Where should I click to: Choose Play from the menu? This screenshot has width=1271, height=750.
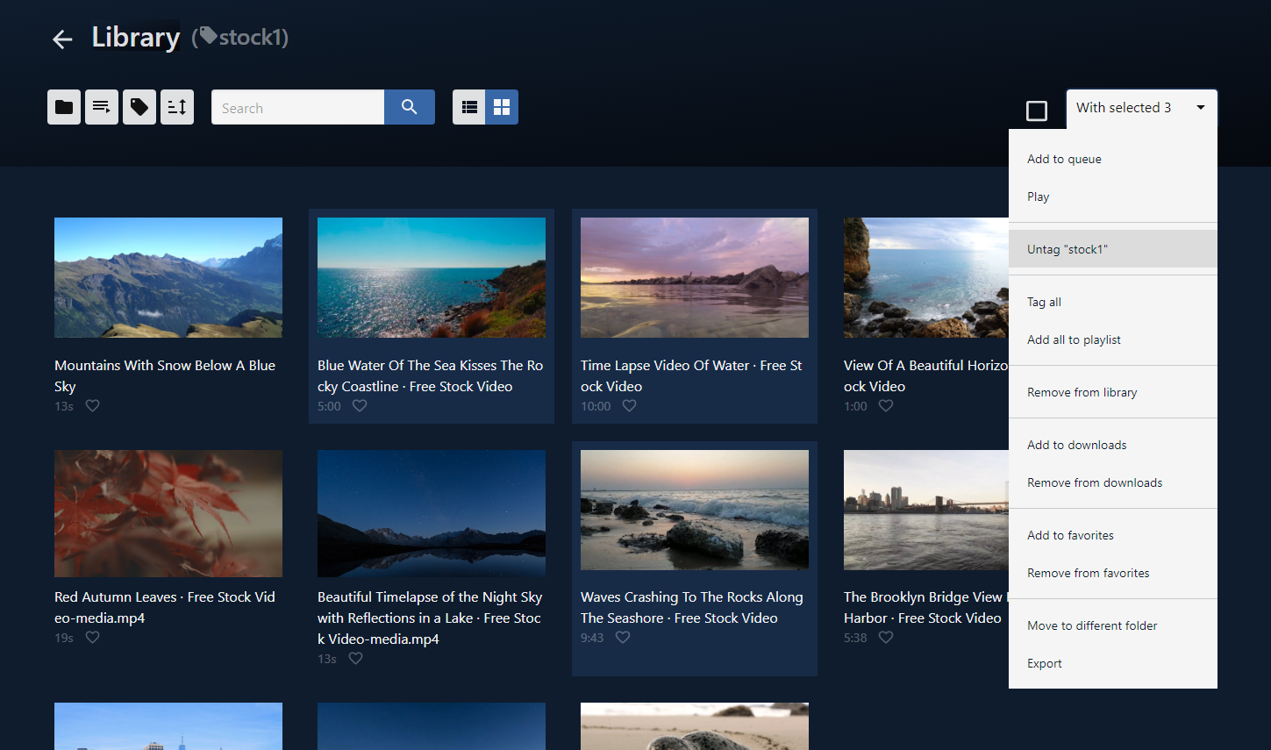(1113, 196)
